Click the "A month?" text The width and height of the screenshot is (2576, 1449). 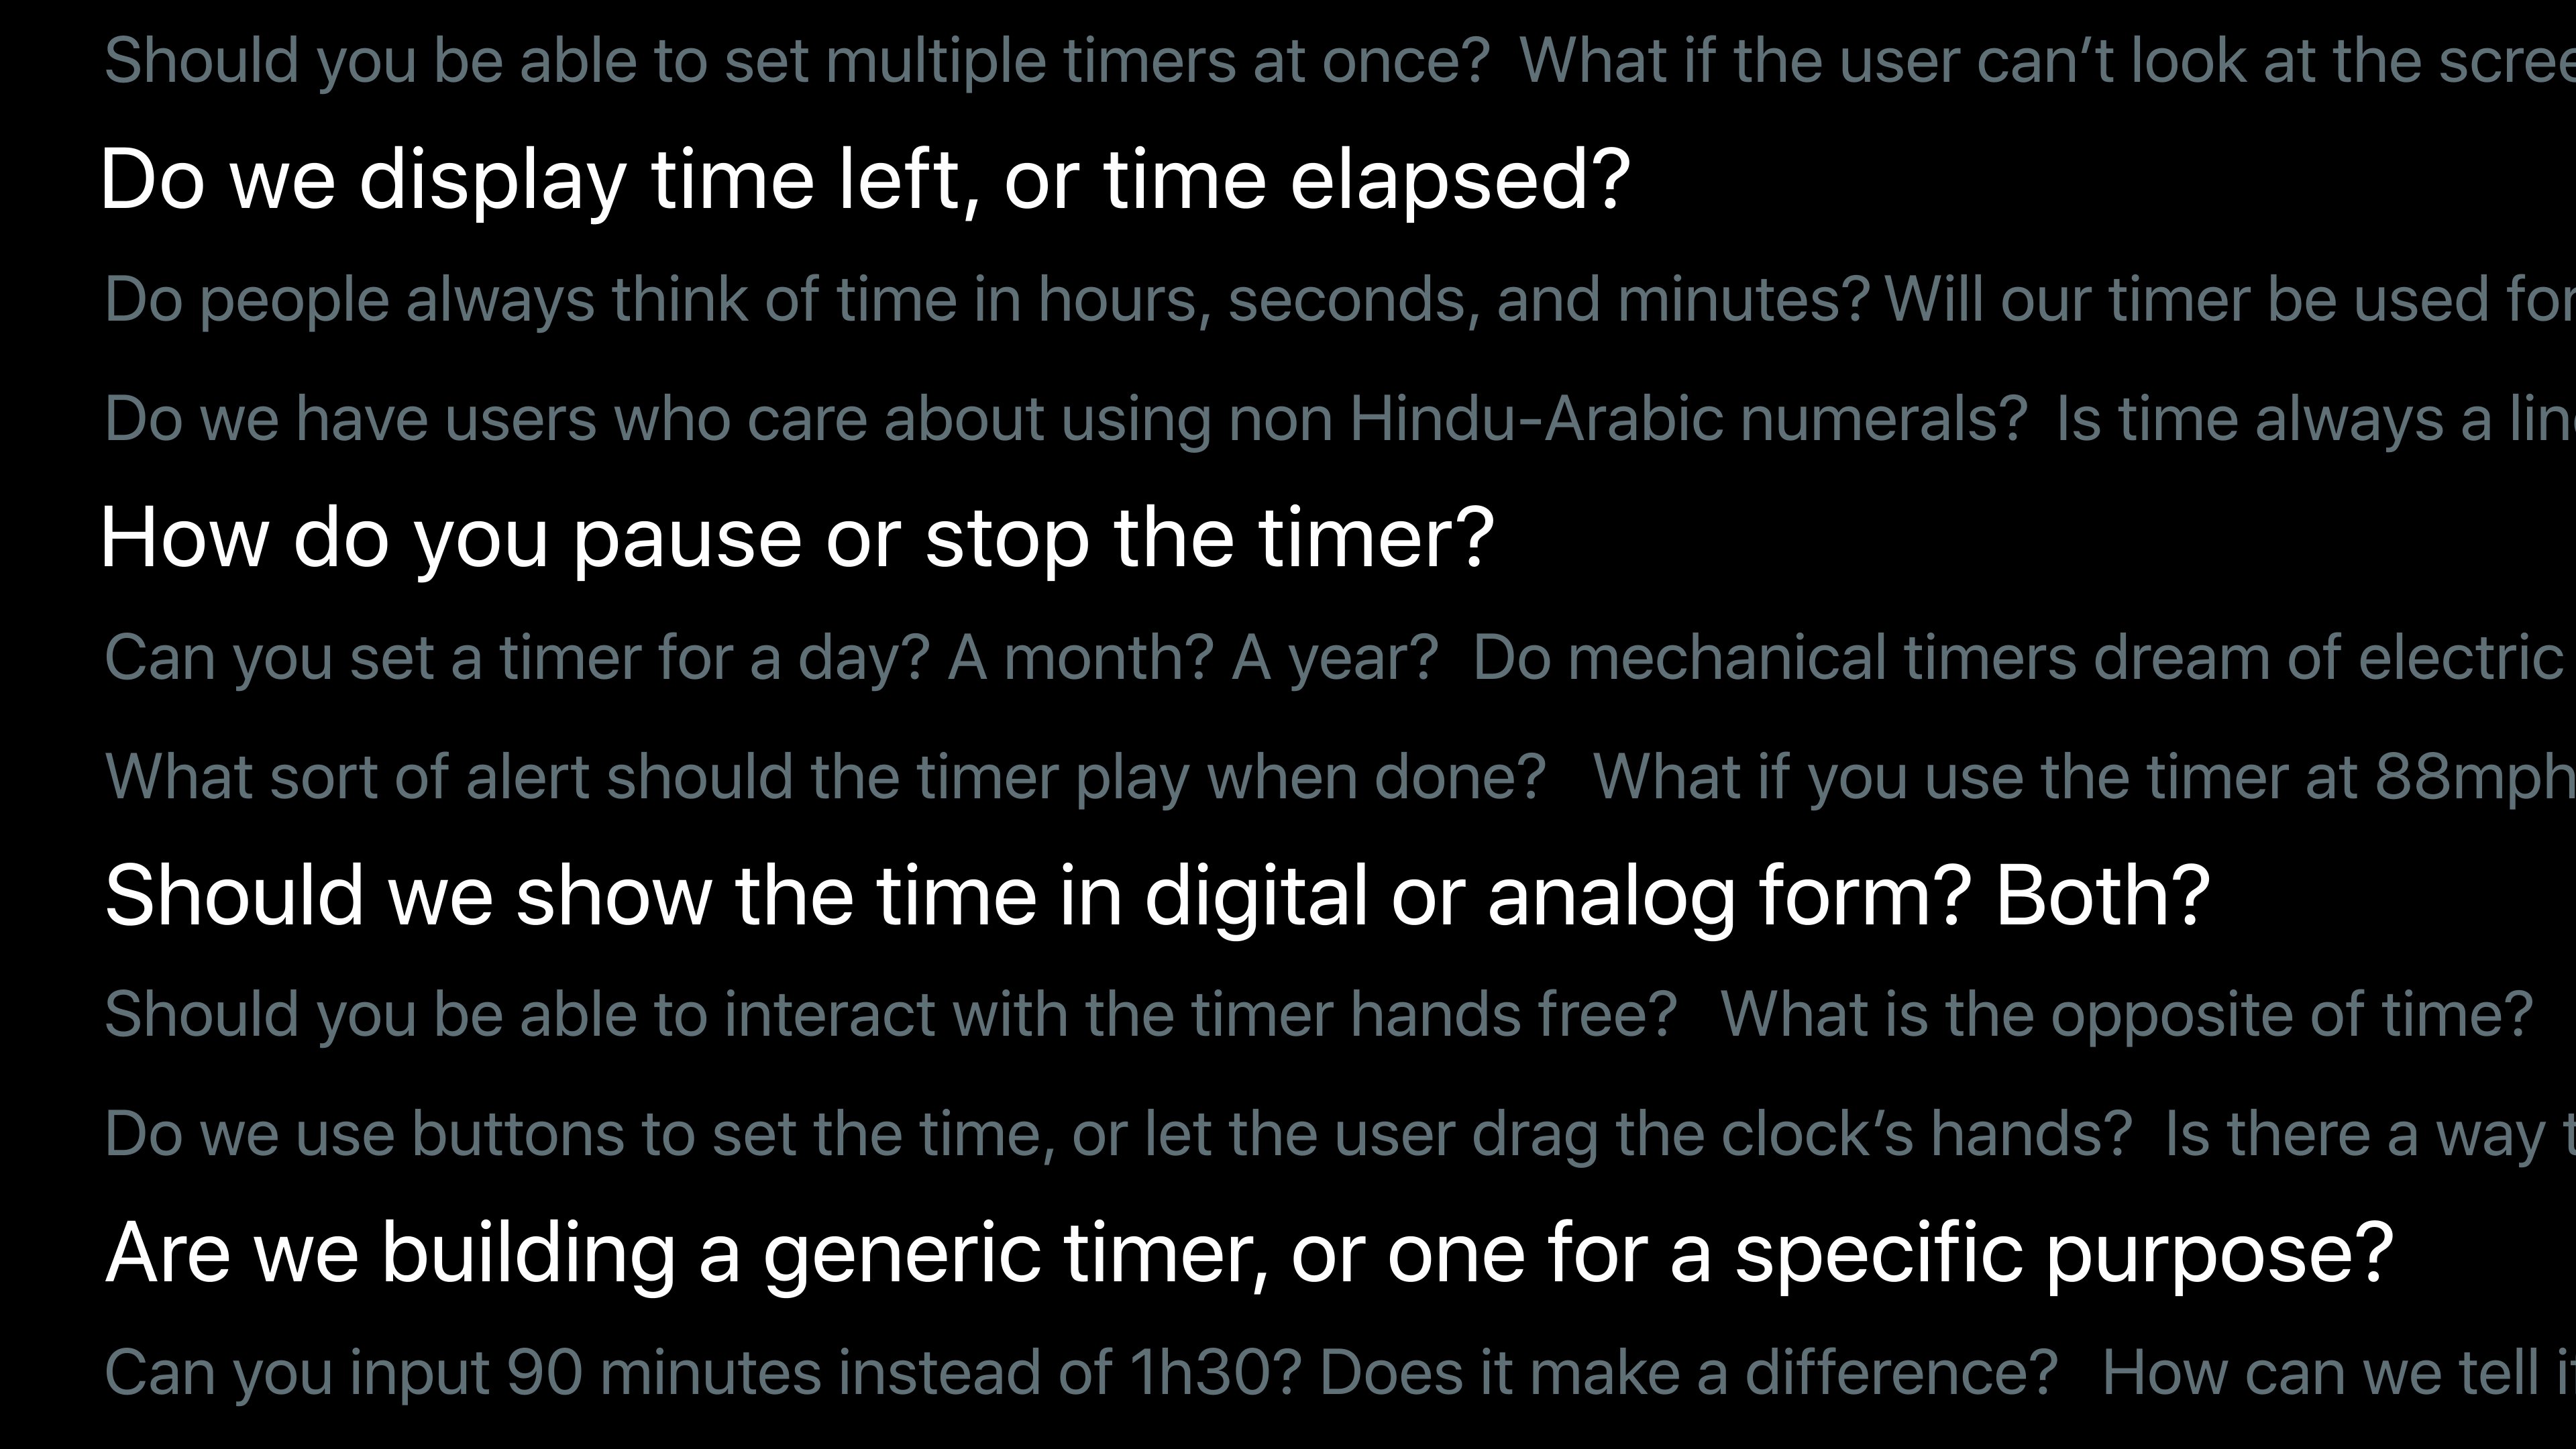[1080, 658]
